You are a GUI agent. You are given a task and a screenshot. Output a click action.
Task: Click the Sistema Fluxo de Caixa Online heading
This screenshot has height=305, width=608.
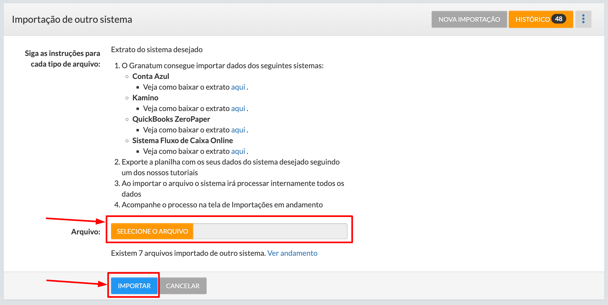183,140
